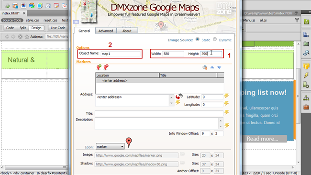Click the Address box down scroll arrow
The height and width of the screenshot is (175, 311).
[x=171, y=103]
